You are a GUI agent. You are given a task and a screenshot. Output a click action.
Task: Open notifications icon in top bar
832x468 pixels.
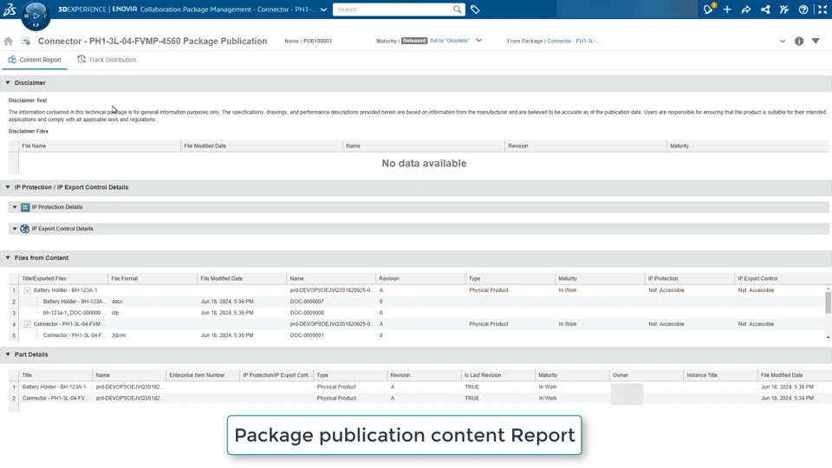(x=708, y=9)
